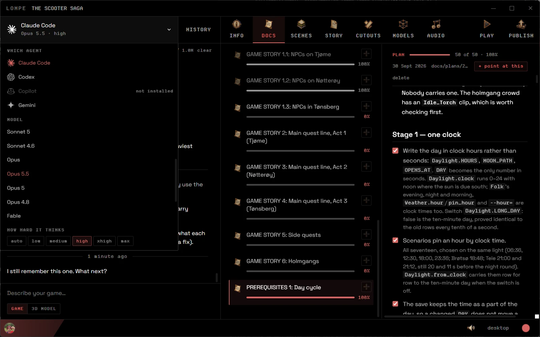This screenshot has height=337, width=540.
Task: Select the 3D MODEL mode tab
Action: (x=44, y=309)
